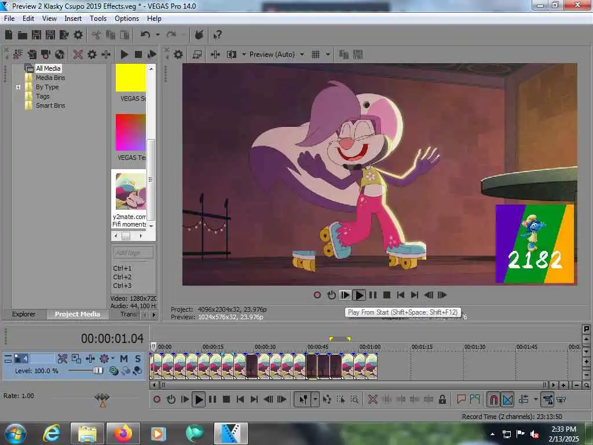Toggle Automatic Crossfades button
The width and height of the screenshot is (593, 445).
click(507, 400)
